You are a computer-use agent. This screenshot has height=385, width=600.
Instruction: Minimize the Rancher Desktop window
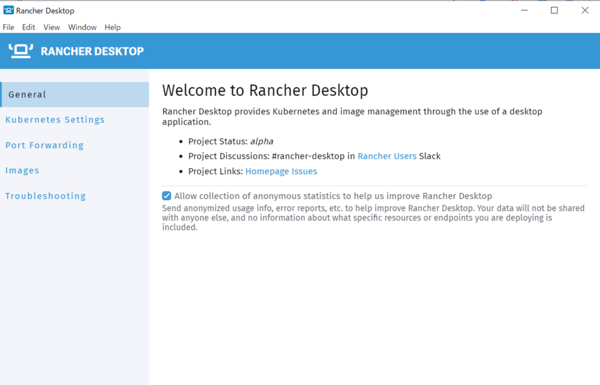(524, 10)
